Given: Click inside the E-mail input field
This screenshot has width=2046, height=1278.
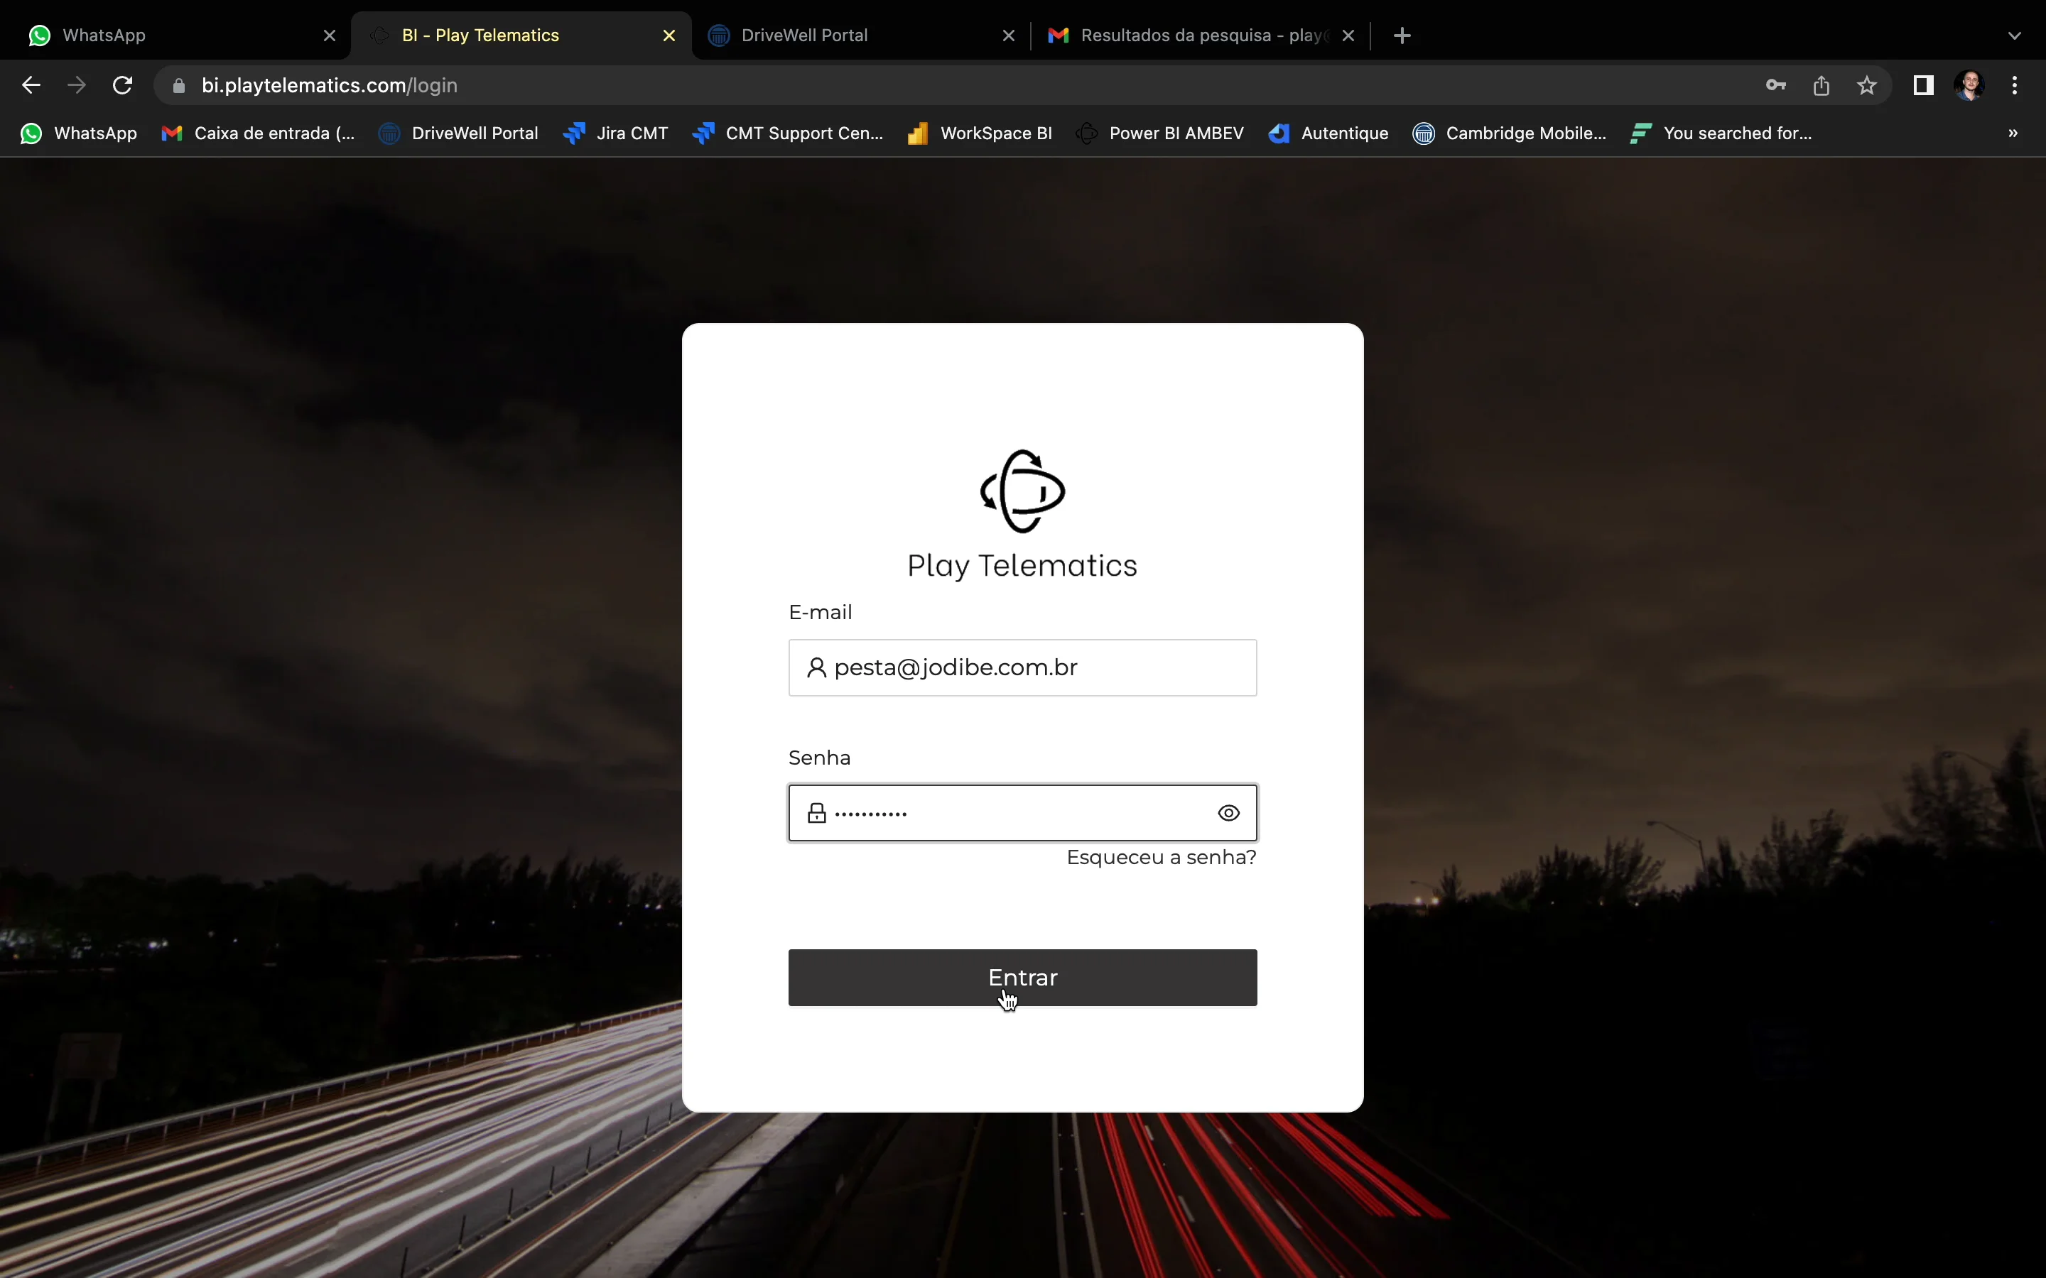Looking at the screenshot, I should [x=1022, y=667].
